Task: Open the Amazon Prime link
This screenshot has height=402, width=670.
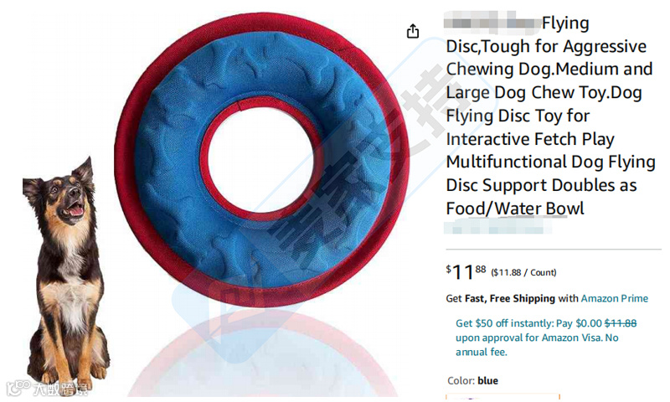Action: click(614, 298)
